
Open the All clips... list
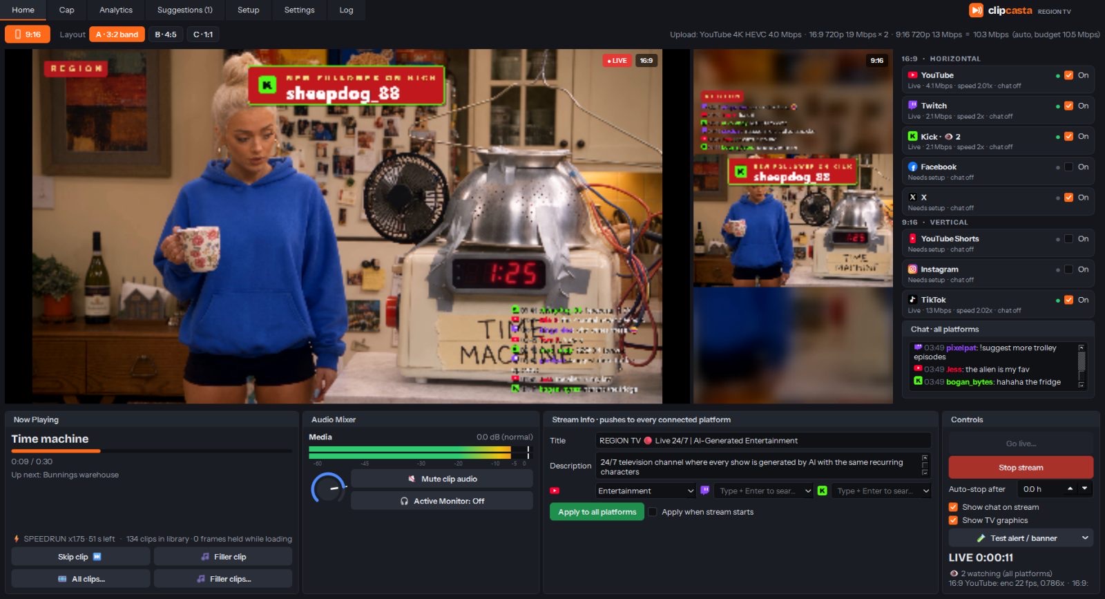pyautogui.click(x=81, y=579)
